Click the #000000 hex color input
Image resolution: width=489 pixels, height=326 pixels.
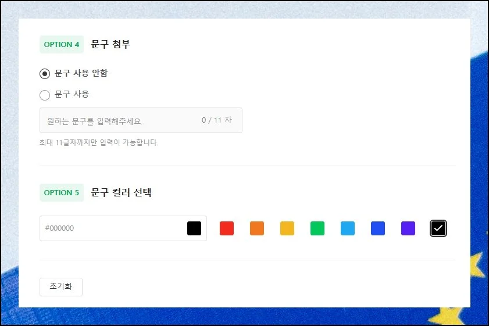(x=110, y=228)
